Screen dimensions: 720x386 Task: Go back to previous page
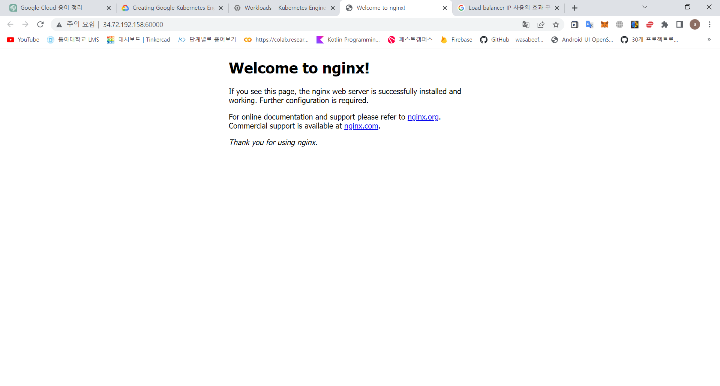pos(10,24)
